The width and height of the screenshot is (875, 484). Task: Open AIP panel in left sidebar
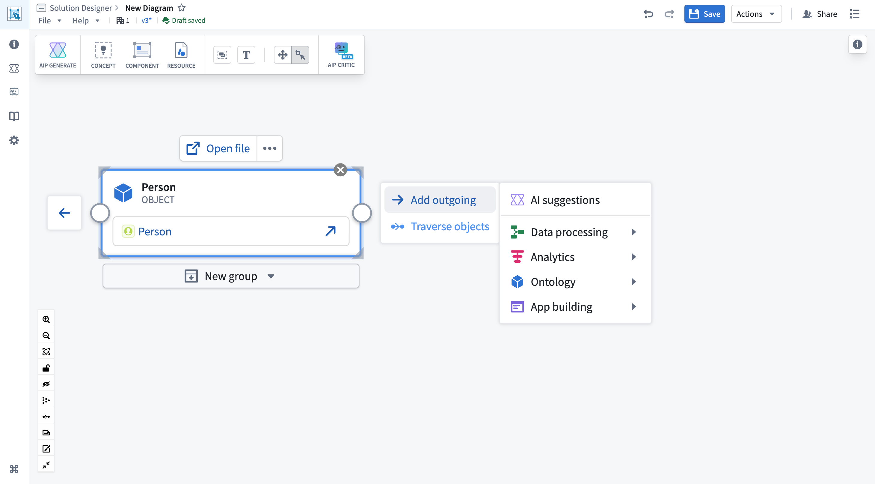[x=14, y=68]
